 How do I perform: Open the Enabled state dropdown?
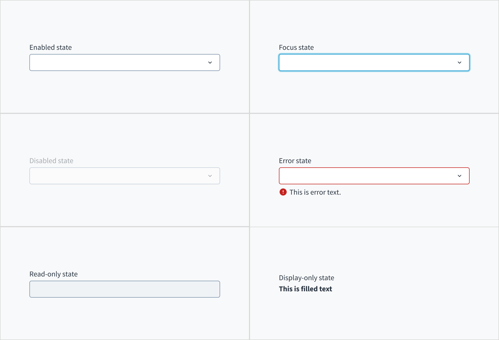(124, 62)
